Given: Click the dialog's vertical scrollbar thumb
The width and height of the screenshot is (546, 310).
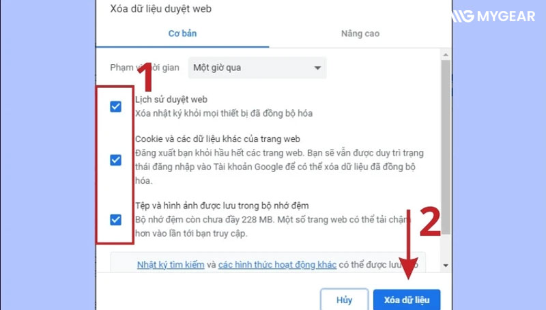Looking at the screenshot, I should tap(446, 147).
